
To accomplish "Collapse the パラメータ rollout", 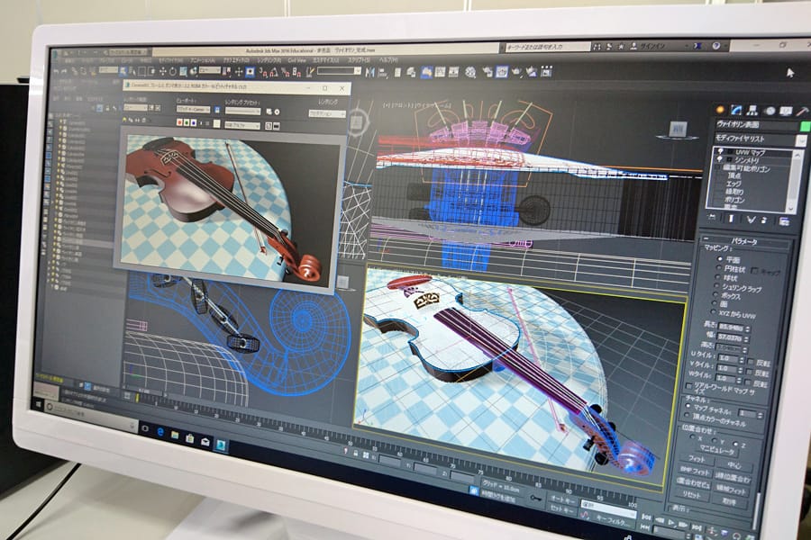I will pos(706,238).
